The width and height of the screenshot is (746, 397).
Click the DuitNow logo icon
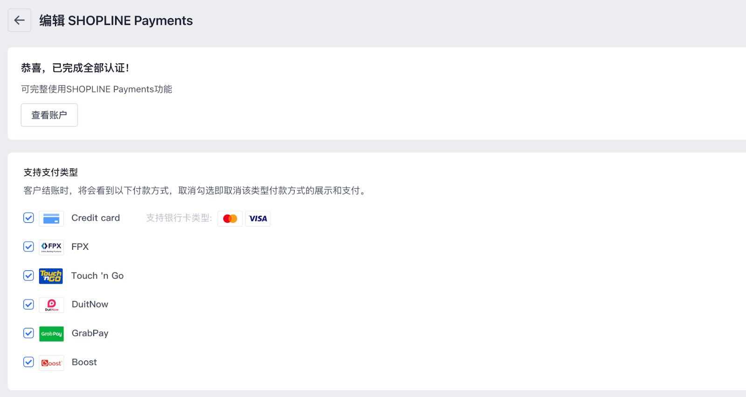(x=51, y=305)
